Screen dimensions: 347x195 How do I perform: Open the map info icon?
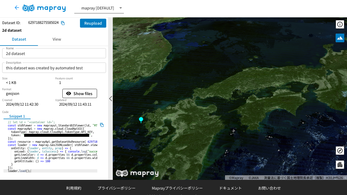[340, 24]
